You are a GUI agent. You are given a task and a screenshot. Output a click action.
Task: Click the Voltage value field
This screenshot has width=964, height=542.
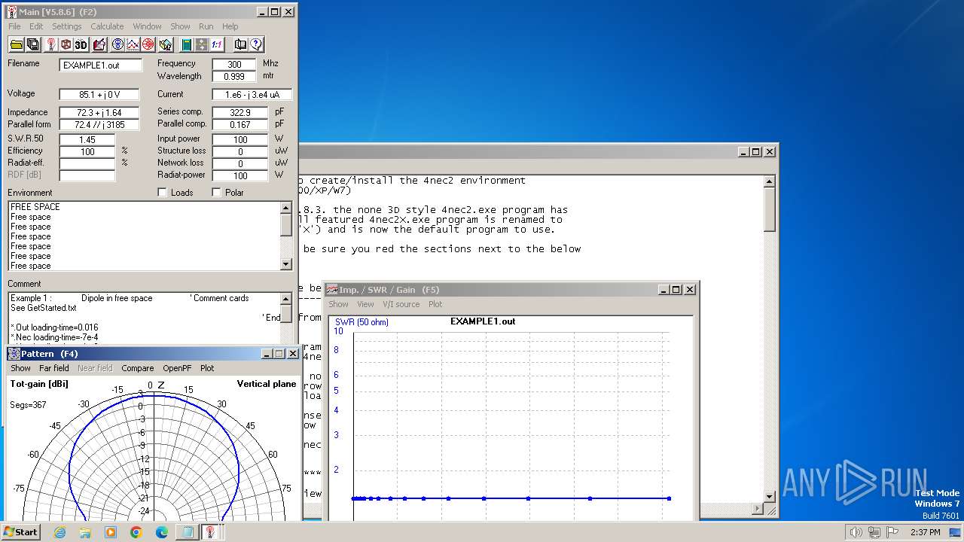(100, 95)
